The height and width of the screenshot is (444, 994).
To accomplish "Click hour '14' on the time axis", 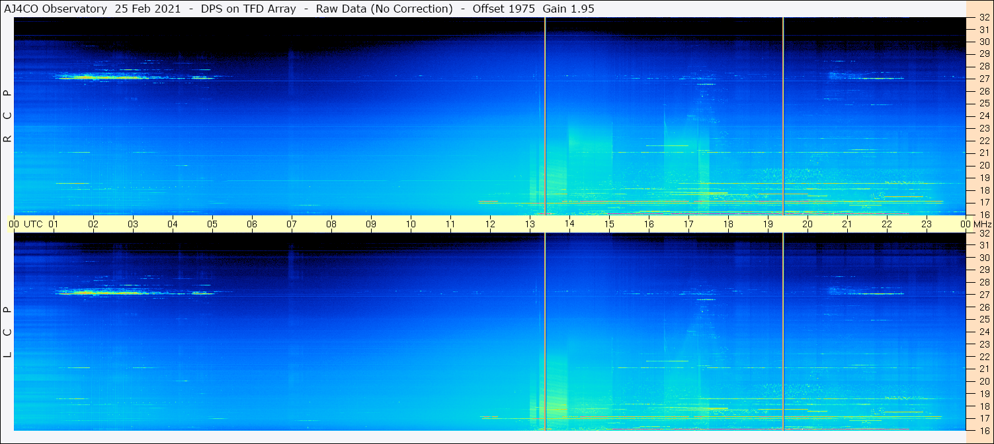I will pos(569,224).
